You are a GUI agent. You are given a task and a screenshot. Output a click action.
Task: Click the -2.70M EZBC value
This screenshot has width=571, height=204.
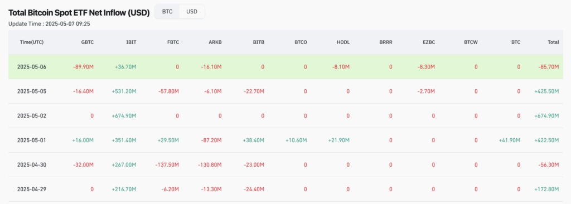(426, 91)
